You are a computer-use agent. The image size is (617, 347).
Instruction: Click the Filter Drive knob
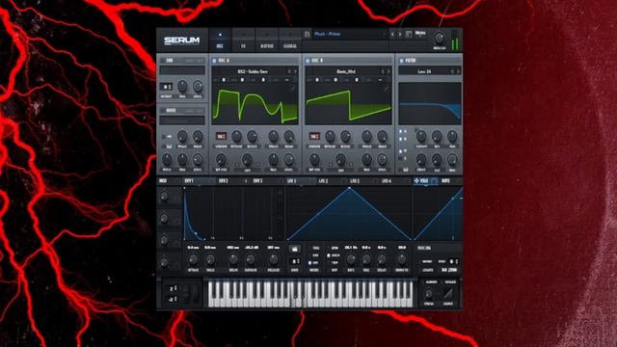click(421, 160)
